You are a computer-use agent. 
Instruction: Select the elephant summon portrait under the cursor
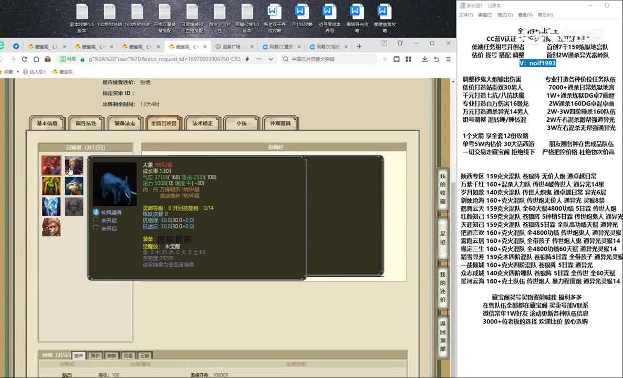(x=74, y=165)
